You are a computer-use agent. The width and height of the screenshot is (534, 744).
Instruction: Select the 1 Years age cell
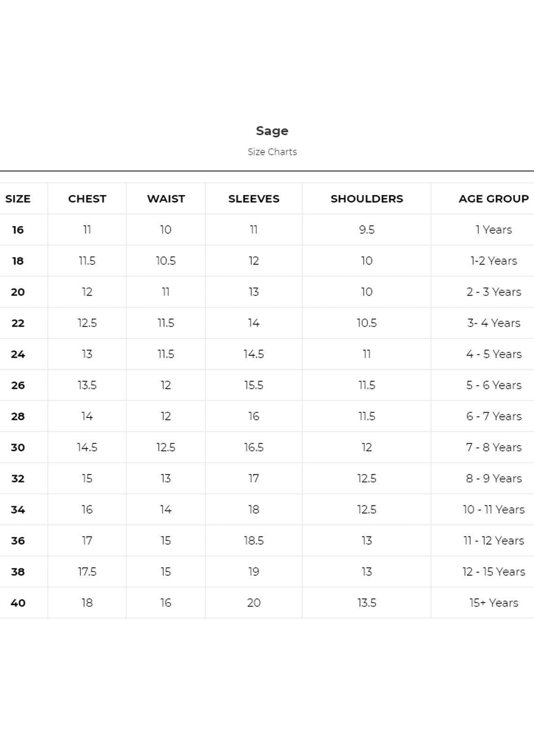(494, 230)
